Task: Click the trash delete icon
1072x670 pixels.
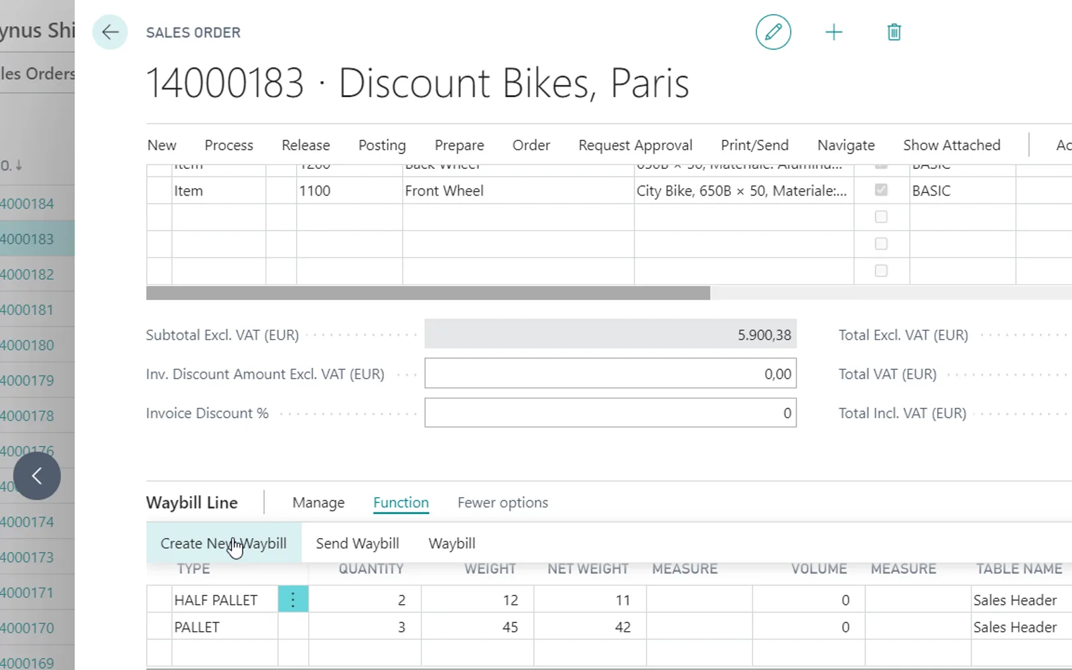Action: click(x=894, y=32)
